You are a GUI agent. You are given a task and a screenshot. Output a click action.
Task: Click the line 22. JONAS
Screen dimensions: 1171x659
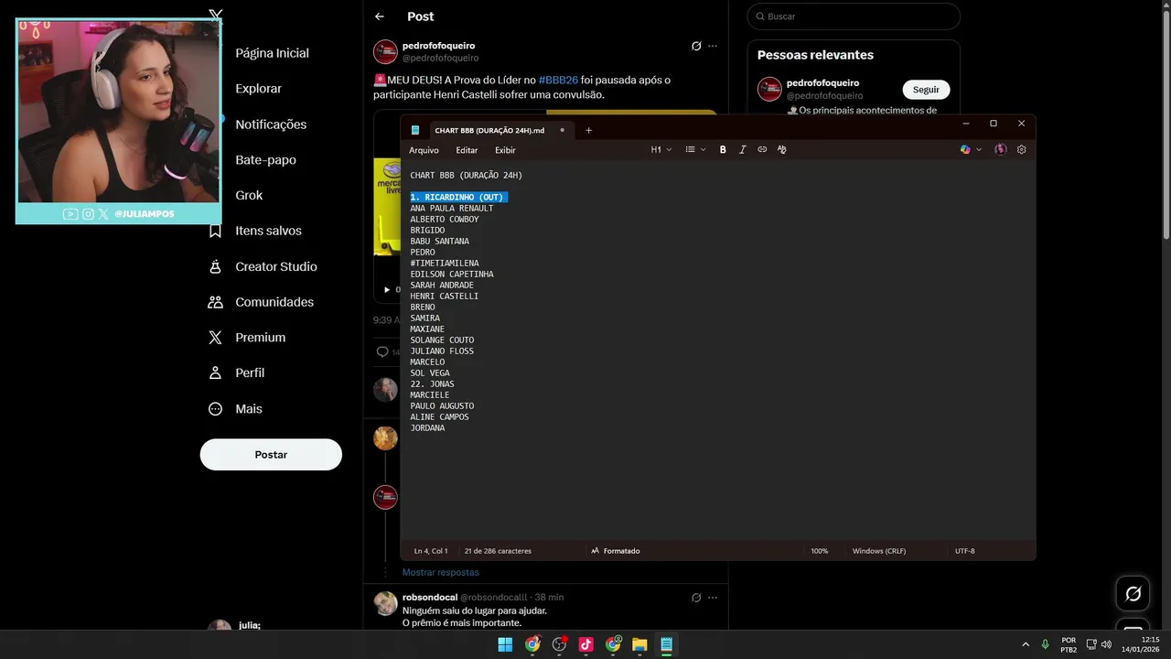pos(432,384)
